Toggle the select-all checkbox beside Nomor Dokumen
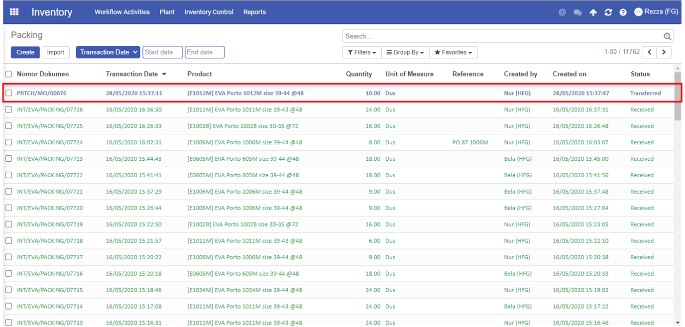This screenshot has height=327, width=685. click(x=8, y=74)
